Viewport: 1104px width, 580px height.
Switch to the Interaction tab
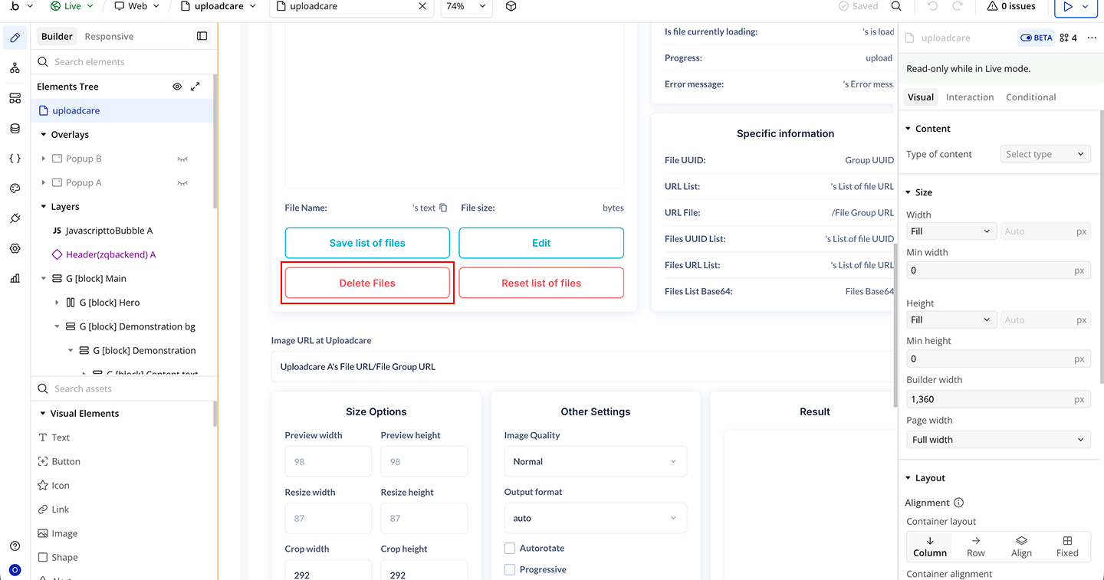(x=970, y=97)
